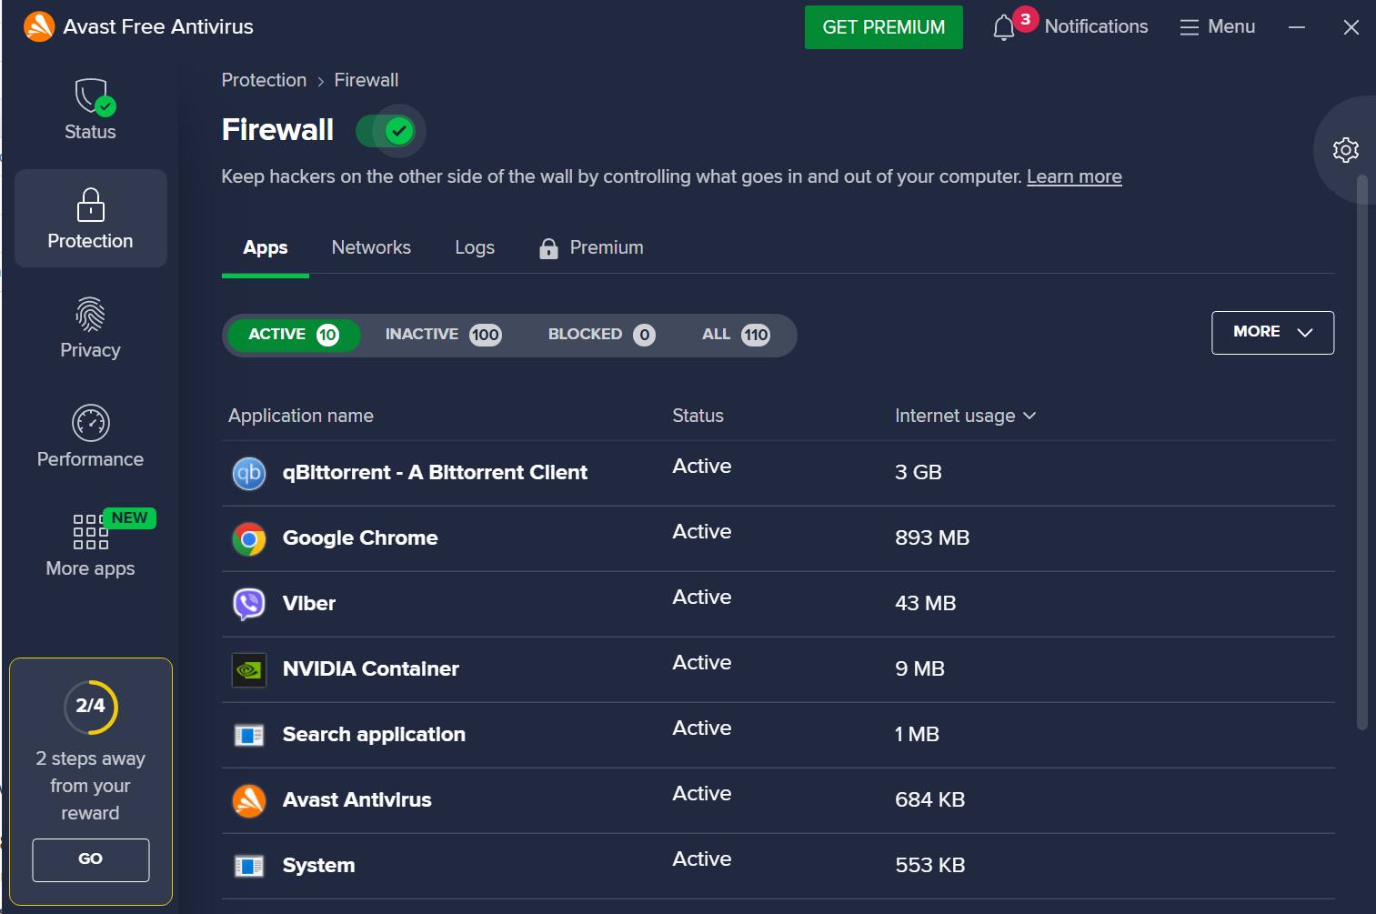This screenshot has width=1376, height=914.
Task: Click the Avast logo in title bar
Action: pos(39,27)
